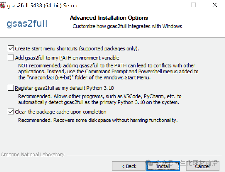Click 'Clear the package cache upon completion' label
This screenshot has height=172, width=225.
tap(60, 112)
